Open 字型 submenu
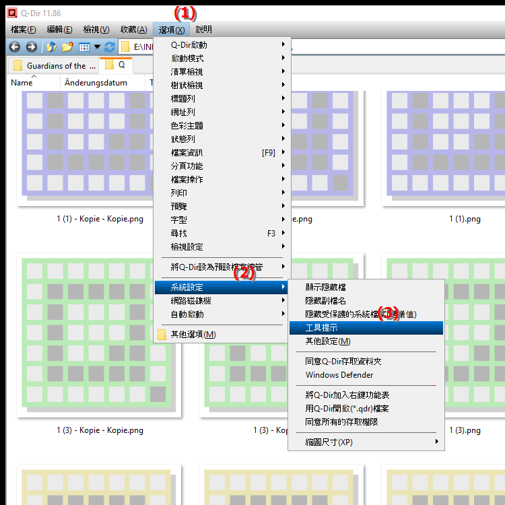 [x=222, y=220]
